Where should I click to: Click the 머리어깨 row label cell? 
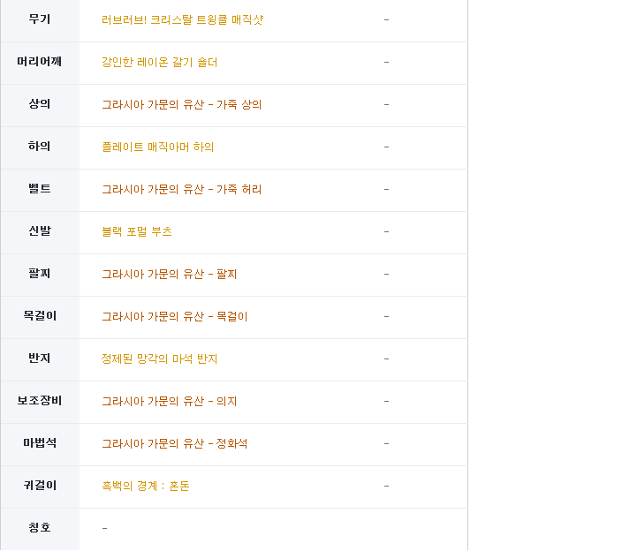tap(40, 62)
